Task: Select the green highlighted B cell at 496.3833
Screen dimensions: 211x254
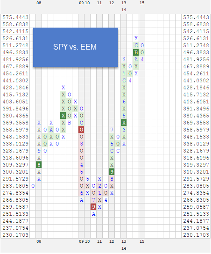Action: 136,52
